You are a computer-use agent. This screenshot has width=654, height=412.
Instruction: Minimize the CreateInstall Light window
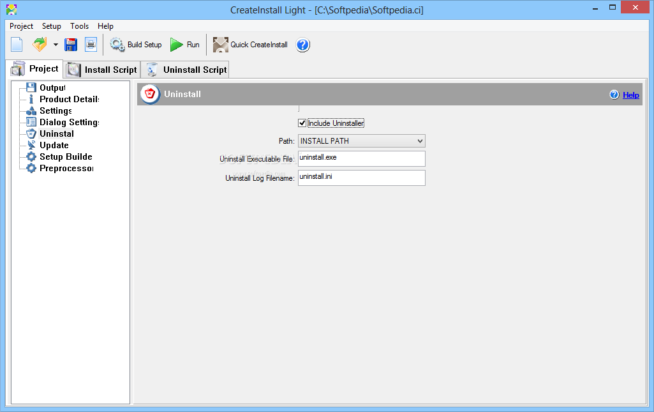click(x=595, y=8)
